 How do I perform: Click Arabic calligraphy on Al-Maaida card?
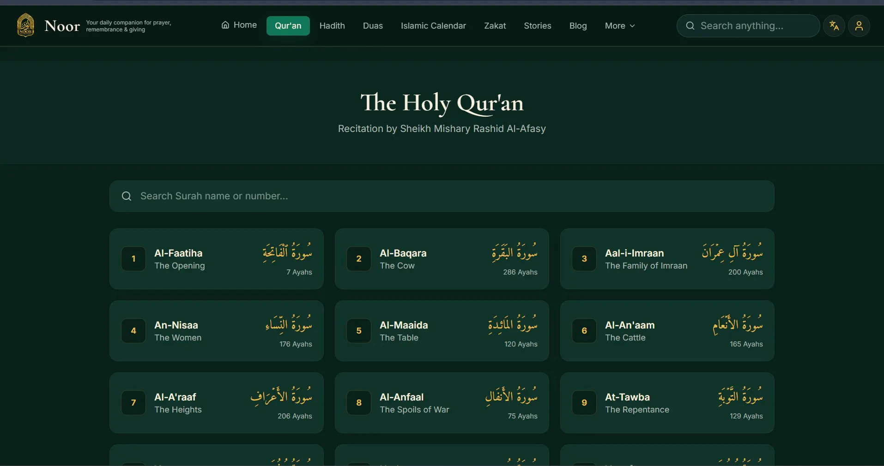(513, 324)
